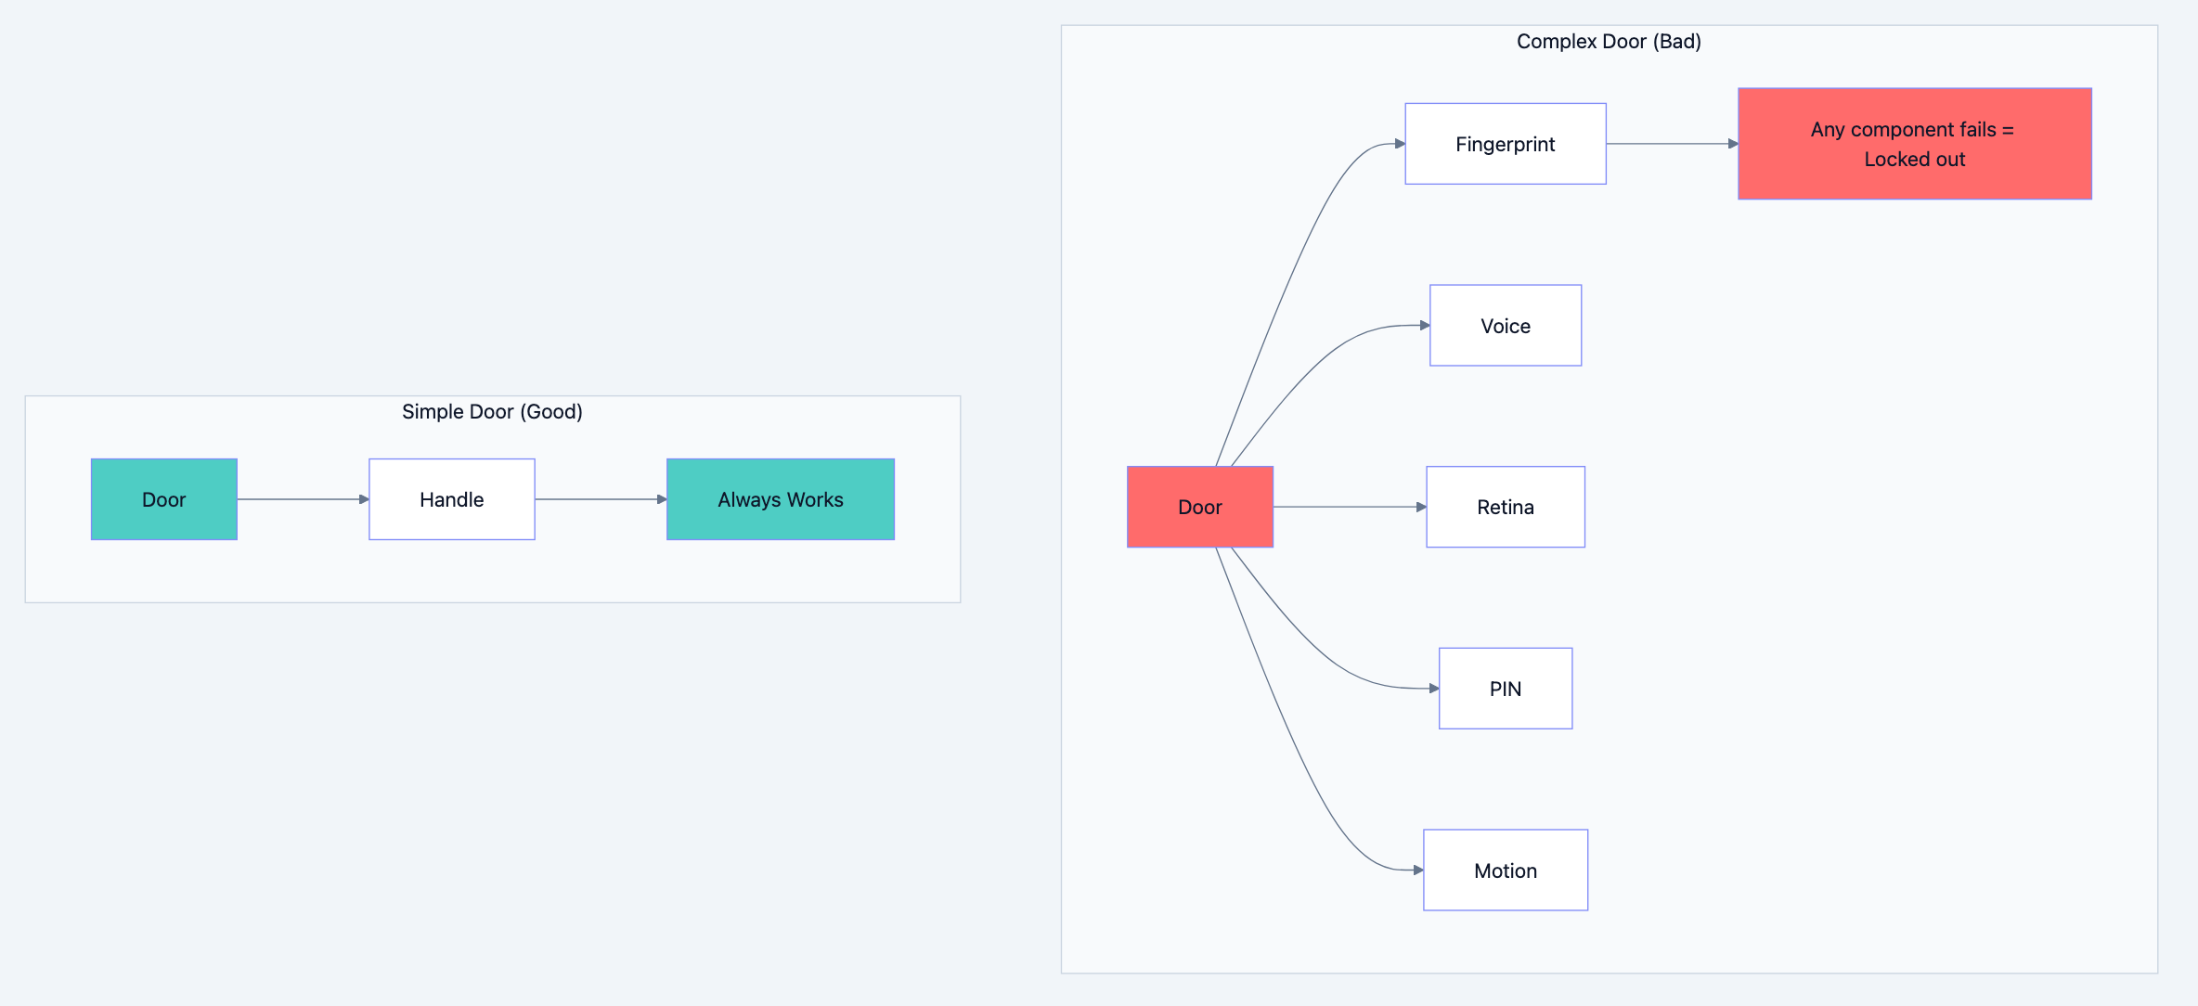Click the "Simple Door (Good)" title
Screen dimensions: 2198x1006
click(x=491, y=411)
